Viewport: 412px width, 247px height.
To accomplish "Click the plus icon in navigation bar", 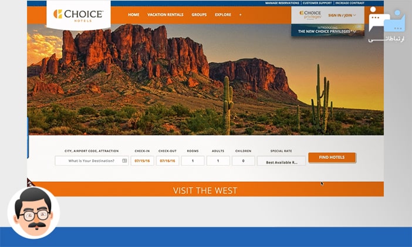I will [x=240, y=15].
